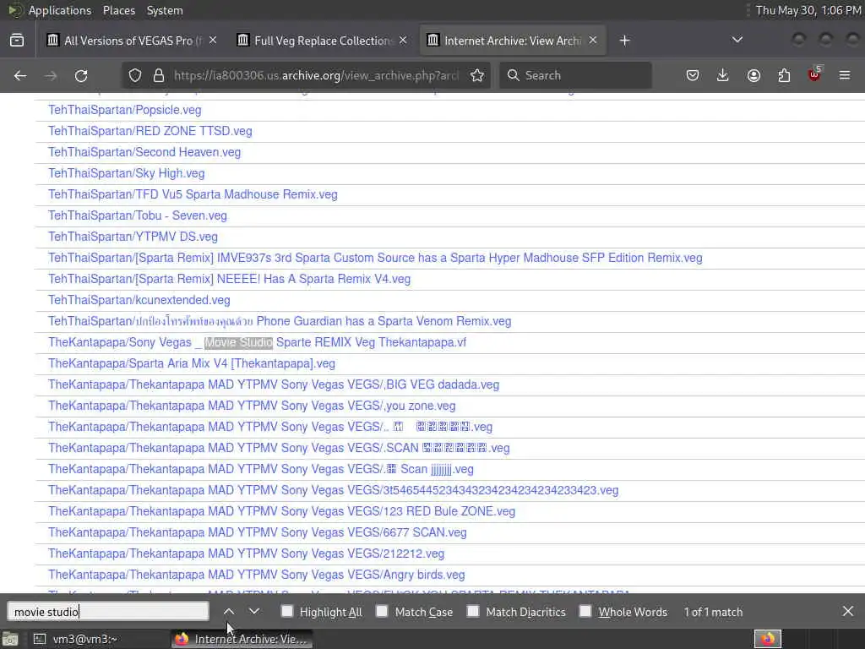Open NEEEE! Has A Sparta Remix V4.veg link
Viewport: 865px width, 649px height.
click(230, 279)
